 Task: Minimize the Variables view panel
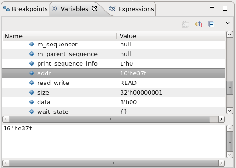coord(212,7)
